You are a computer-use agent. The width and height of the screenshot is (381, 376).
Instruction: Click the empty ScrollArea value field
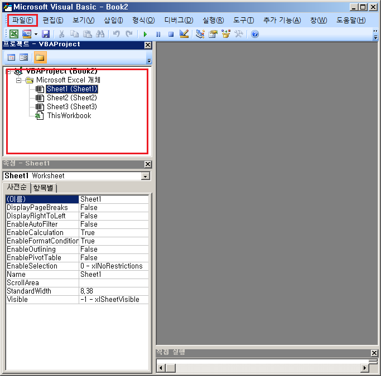114,283
